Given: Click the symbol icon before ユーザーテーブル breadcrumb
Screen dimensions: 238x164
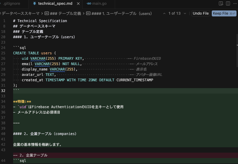Looking at the screenshot, I should (x=88, y=13).
